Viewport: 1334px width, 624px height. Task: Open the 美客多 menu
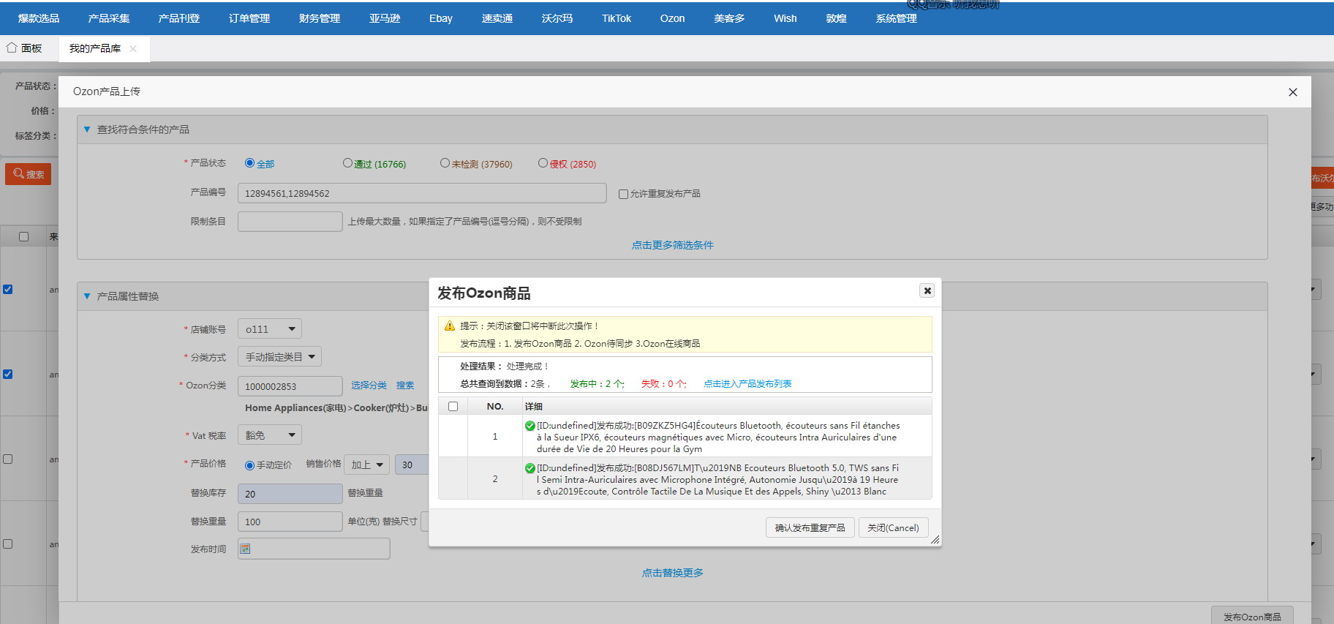click(730, 18)
